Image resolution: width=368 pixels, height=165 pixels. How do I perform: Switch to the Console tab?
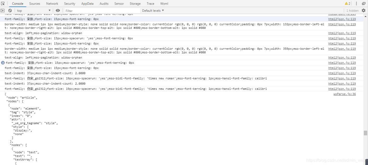coord(18,4)
